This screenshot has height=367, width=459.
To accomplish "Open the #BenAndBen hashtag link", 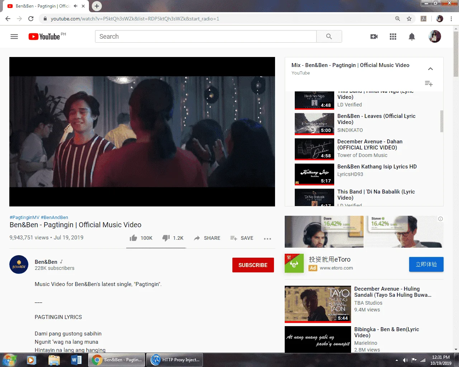I will coord(55,217).
